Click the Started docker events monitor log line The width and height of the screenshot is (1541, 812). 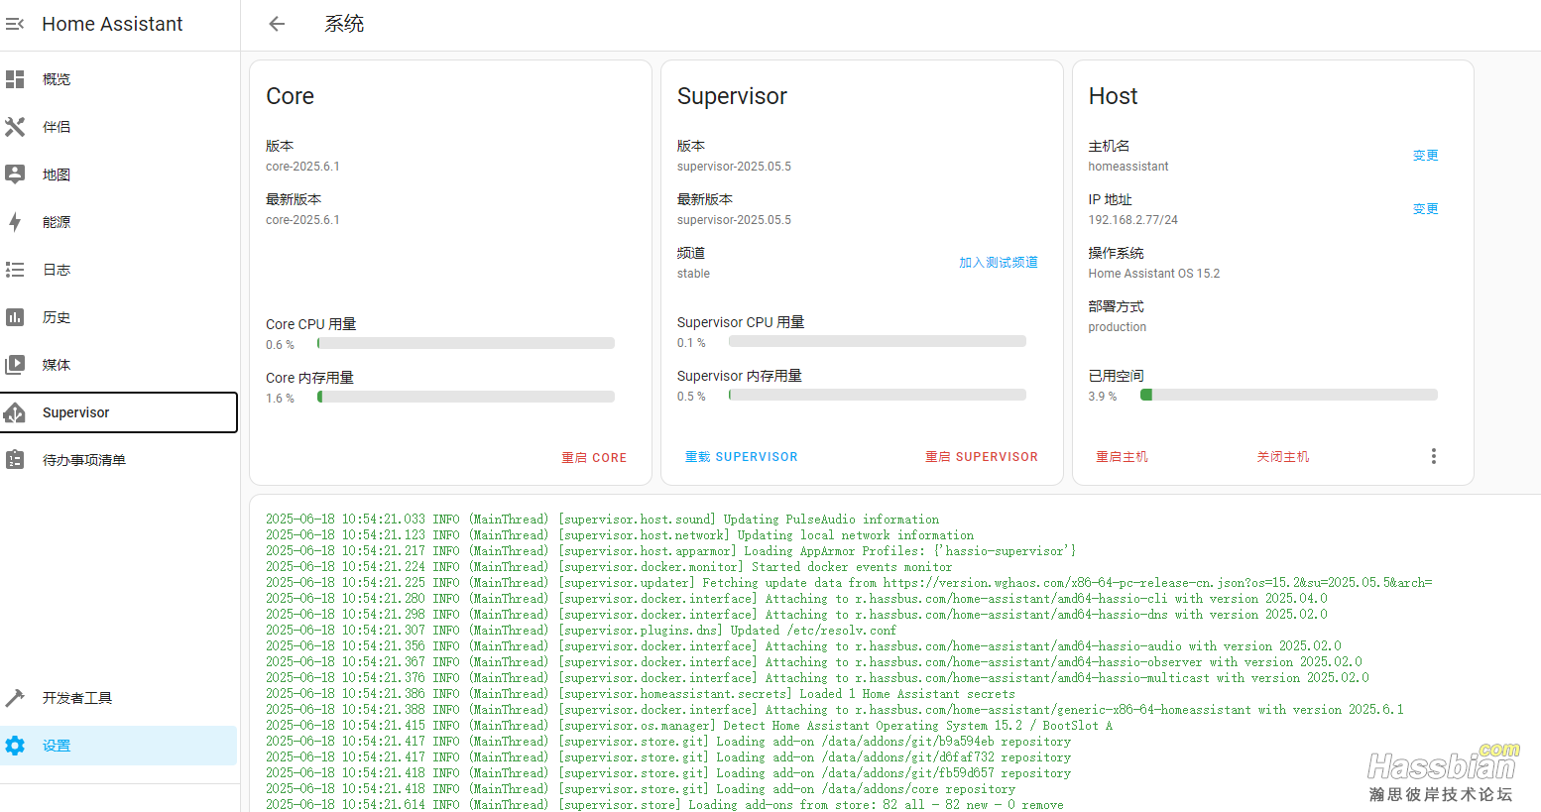[x=609, y=567]
